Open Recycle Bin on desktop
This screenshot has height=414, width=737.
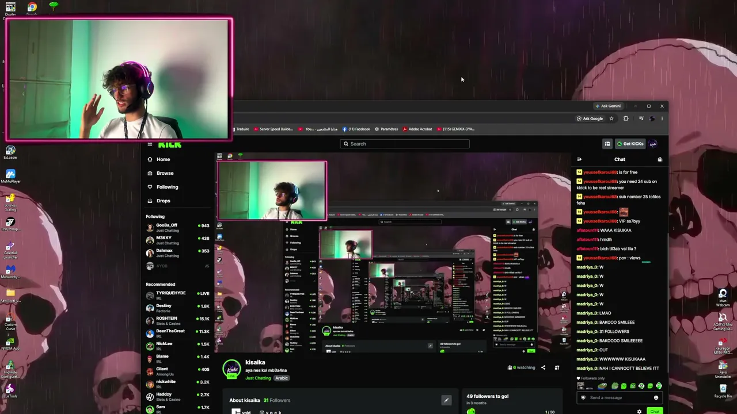coord(723,390)
